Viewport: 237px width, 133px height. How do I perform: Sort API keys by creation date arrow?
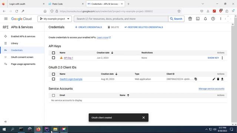point(112,52)
